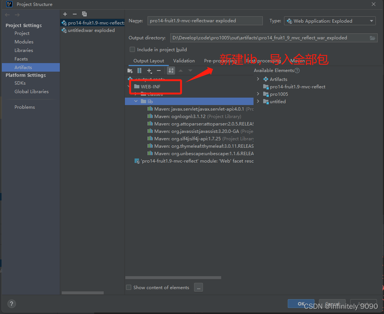
Task: Expand untitled in Available Elements
Action: coord(258,101)
